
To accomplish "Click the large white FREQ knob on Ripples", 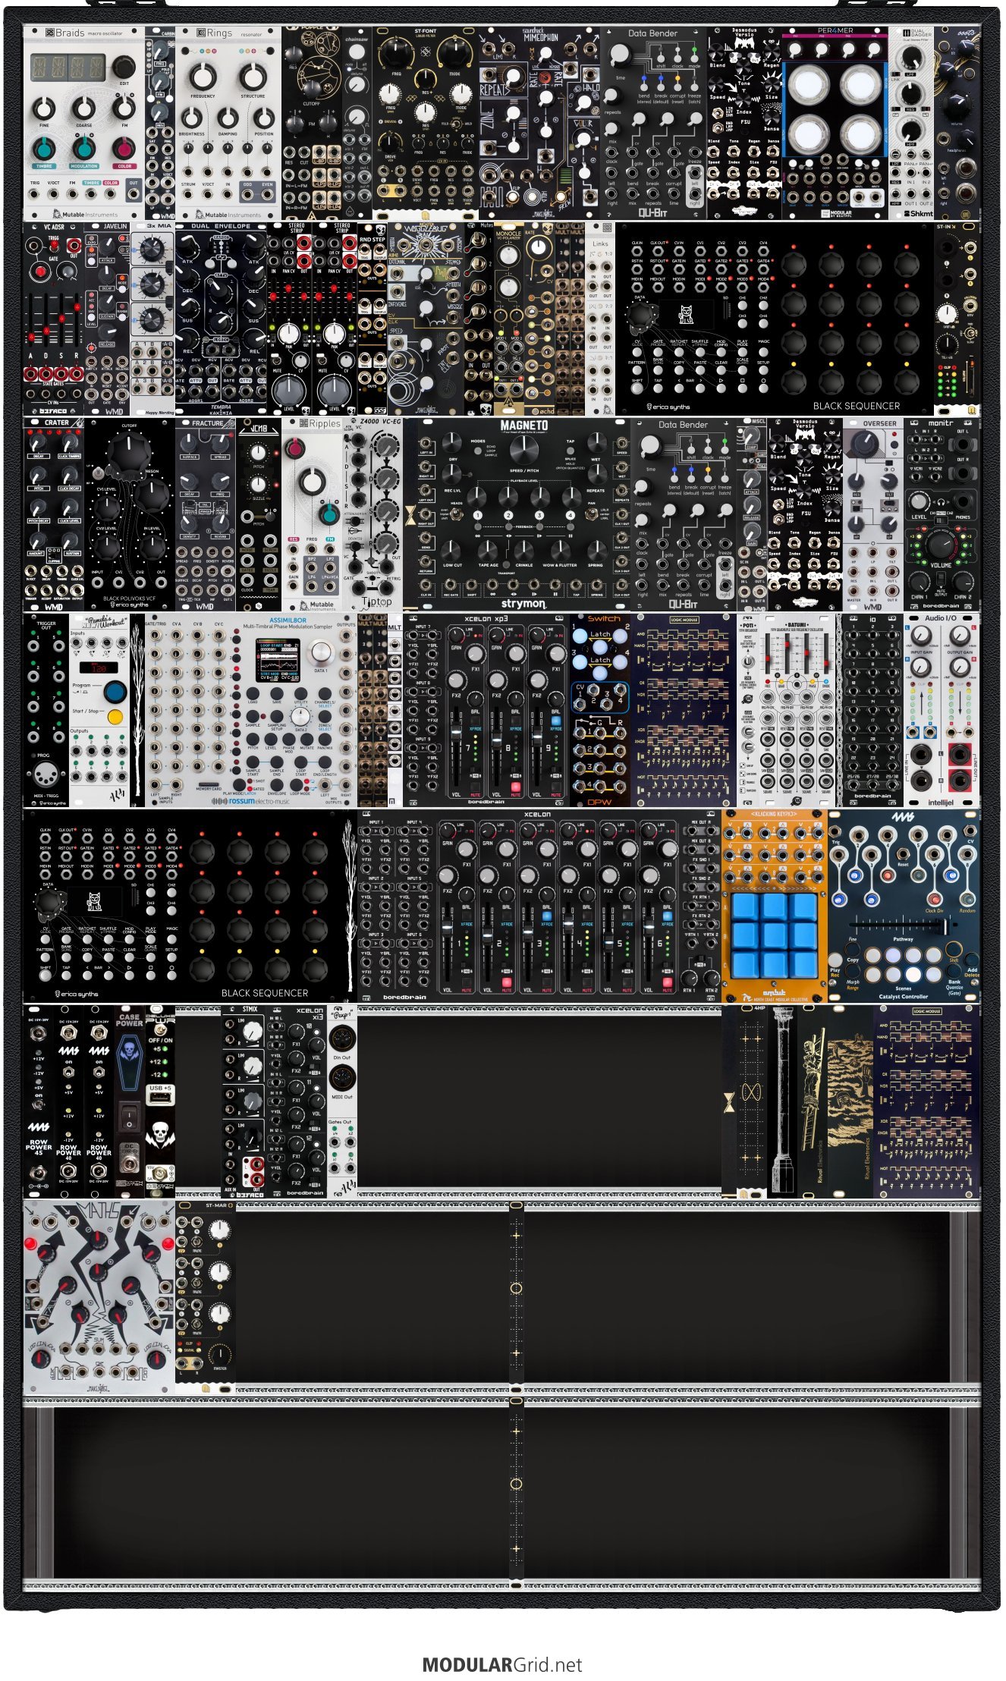I will [310, 482].
